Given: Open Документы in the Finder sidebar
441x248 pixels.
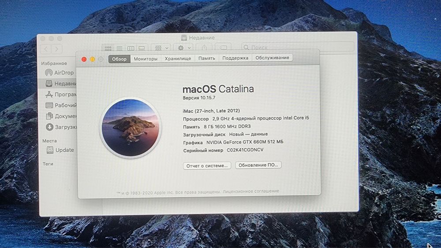Looking at the screenshot, I should click(x=61, y=116).
